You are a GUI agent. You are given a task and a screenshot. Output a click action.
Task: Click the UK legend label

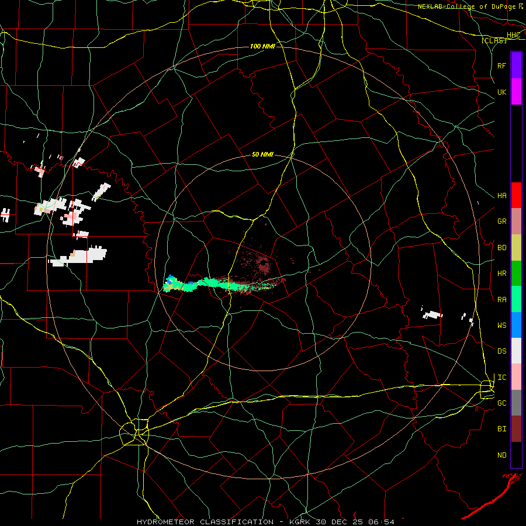pyautogui.click(x=501, y=92)
